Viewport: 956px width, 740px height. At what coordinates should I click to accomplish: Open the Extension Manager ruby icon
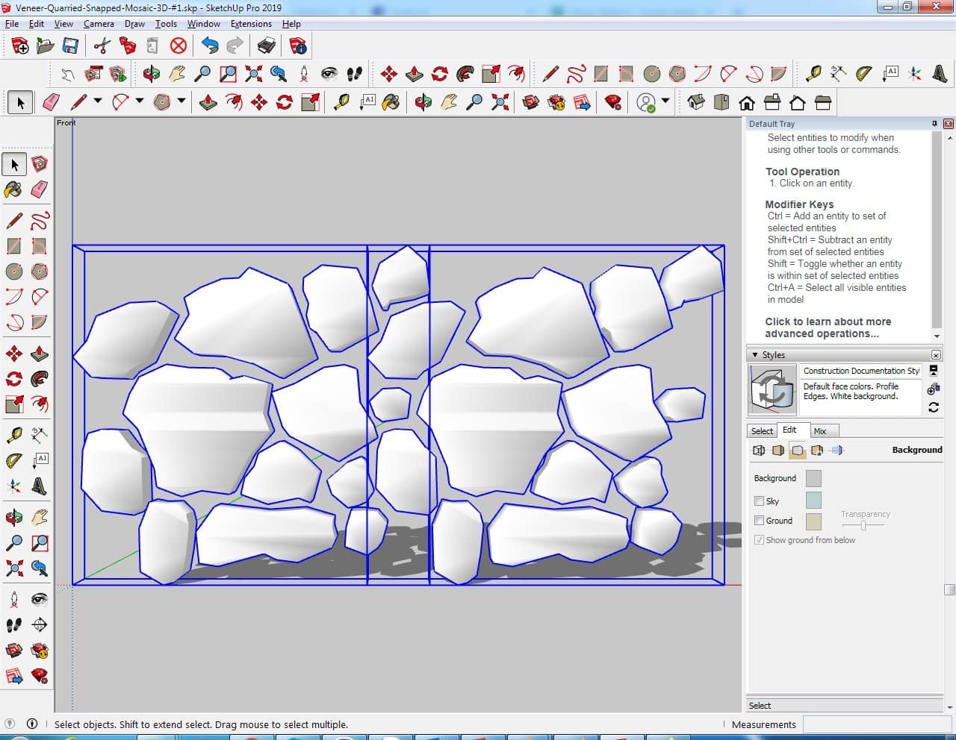tap(613, 102)
